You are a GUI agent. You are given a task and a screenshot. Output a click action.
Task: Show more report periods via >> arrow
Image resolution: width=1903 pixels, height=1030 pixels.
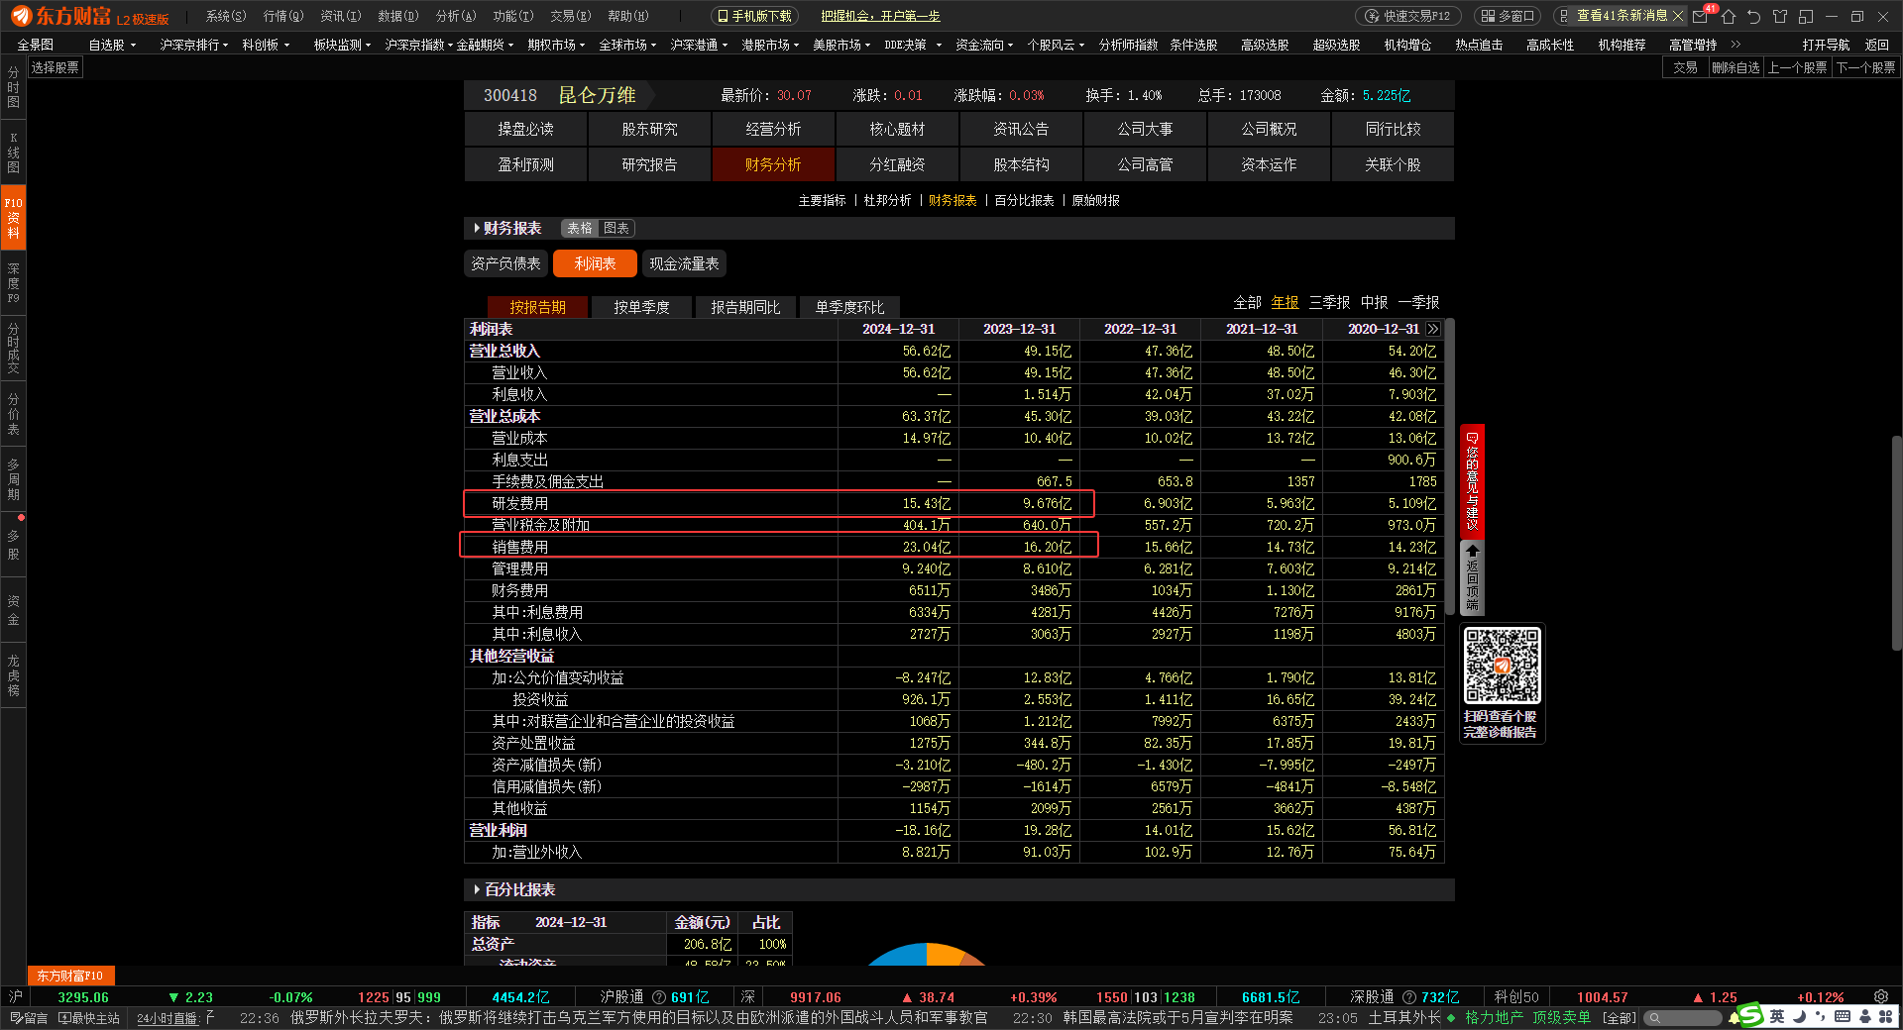(1433, 329)
